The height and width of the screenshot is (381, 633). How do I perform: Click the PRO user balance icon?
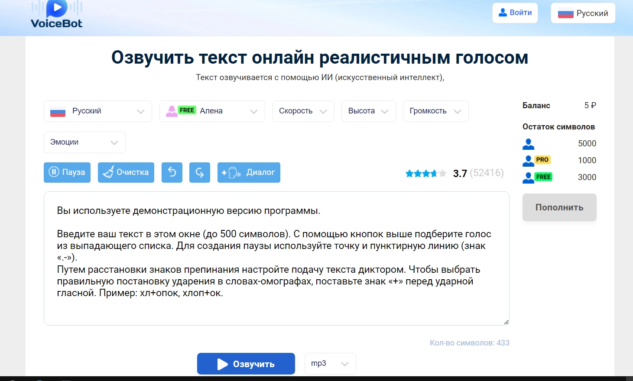tap(536, 161)
